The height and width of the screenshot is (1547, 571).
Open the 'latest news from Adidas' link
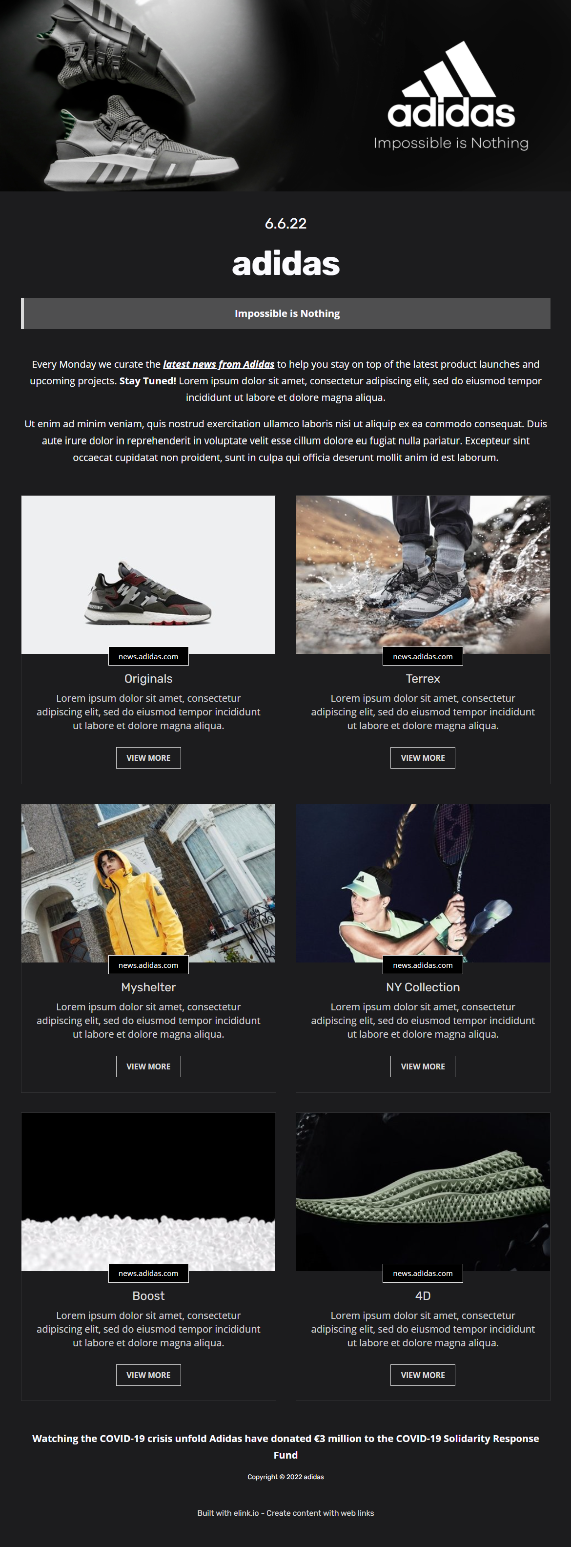[219, 364]
